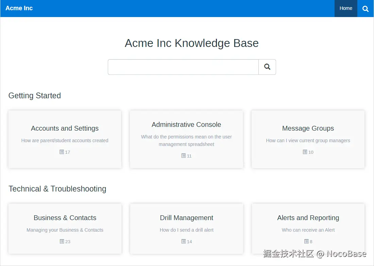Click the search icon in the top navbar

365,9
